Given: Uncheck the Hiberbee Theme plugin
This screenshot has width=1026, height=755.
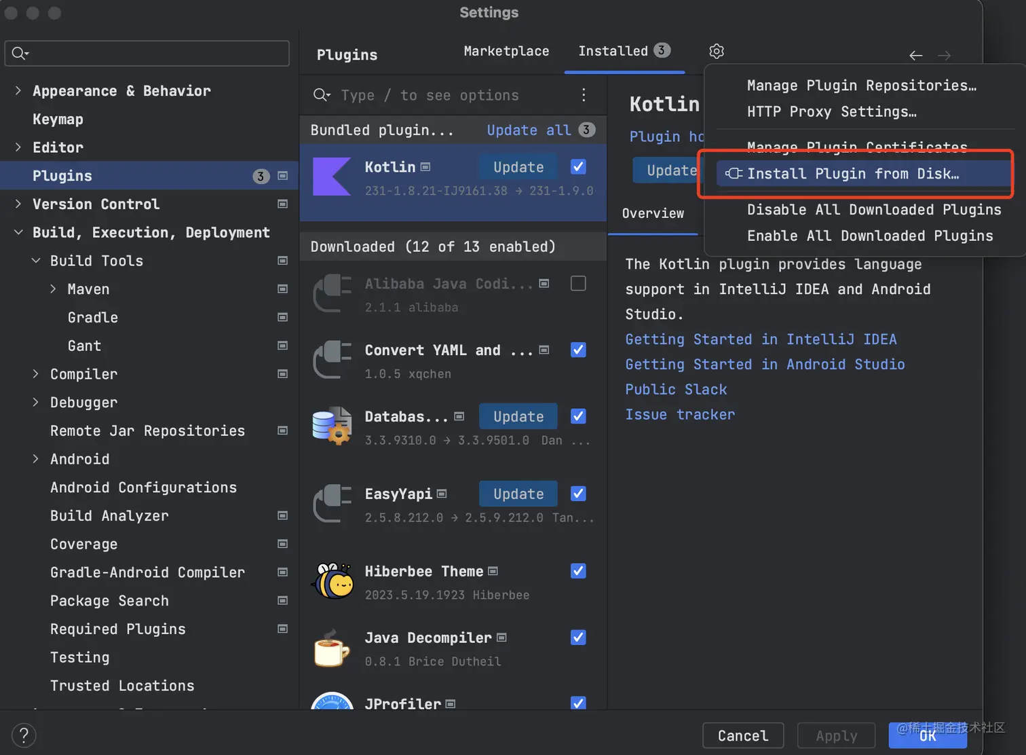Looking at the screenshot, I should [x=578, y=571].
